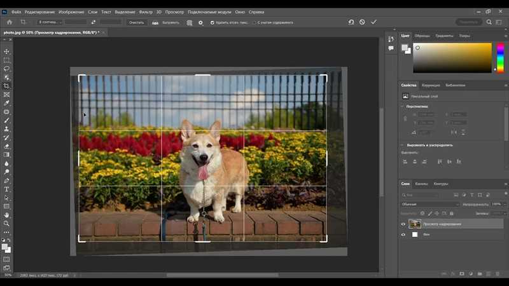Toggle lock image pixels brush icon
The image size is (509, 286).
(x=430, y=214)
